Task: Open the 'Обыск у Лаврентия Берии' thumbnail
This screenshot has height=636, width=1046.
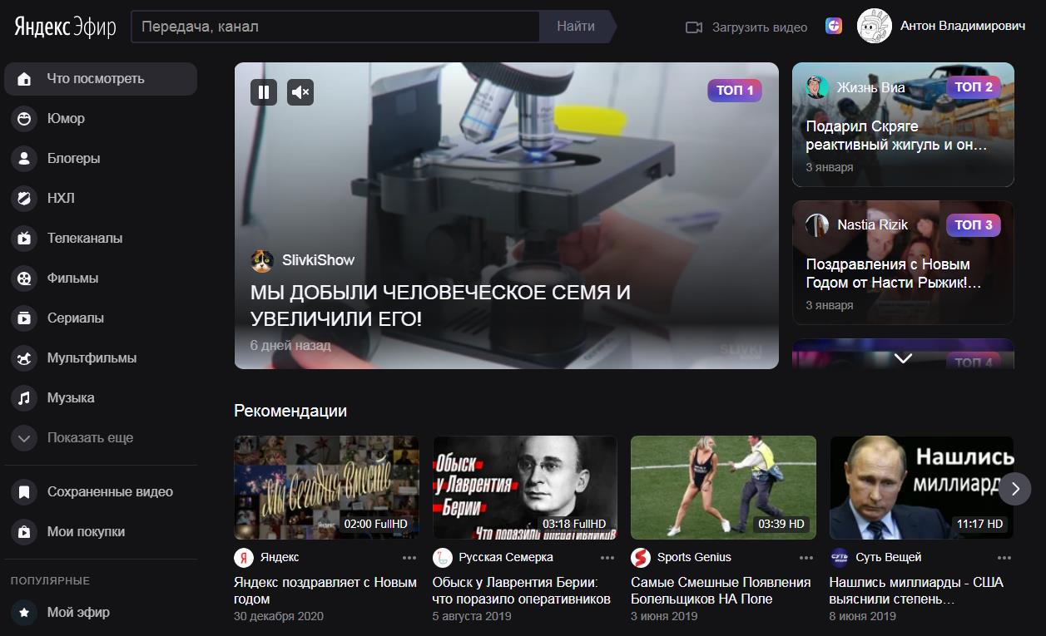Action: click(525, 487)
